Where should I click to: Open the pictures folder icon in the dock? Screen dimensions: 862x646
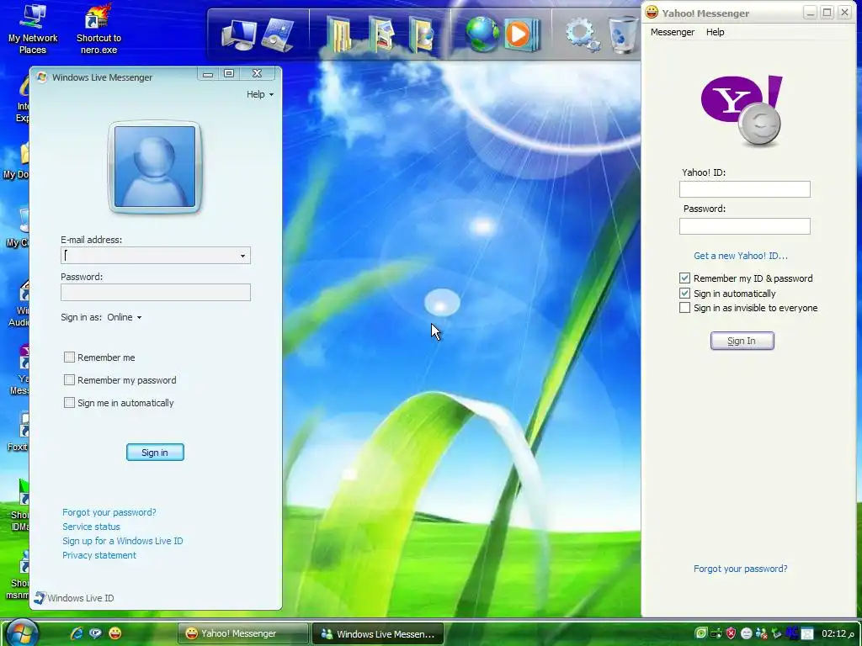[x=381, y=34]
